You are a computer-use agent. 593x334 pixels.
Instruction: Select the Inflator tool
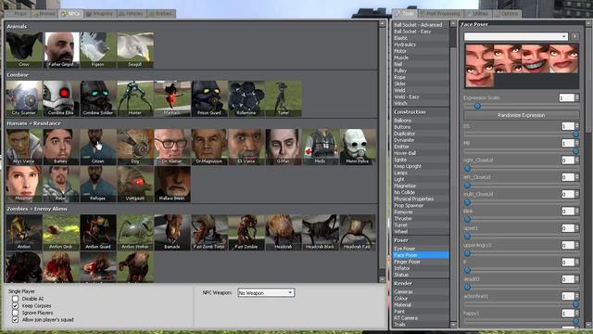[421, 268]
